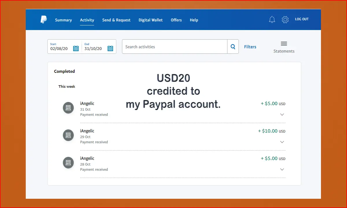Click the Search activities field
Screen dimensions: 347x208
175,47
